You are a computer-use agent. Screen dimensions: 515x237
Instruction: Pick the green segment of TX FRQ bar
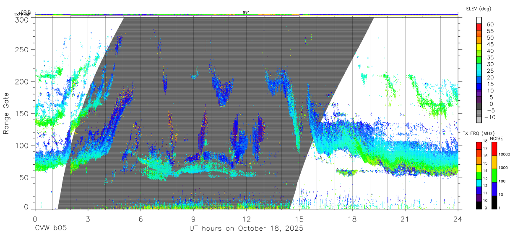pyautogui.click(x=479, y=175)
